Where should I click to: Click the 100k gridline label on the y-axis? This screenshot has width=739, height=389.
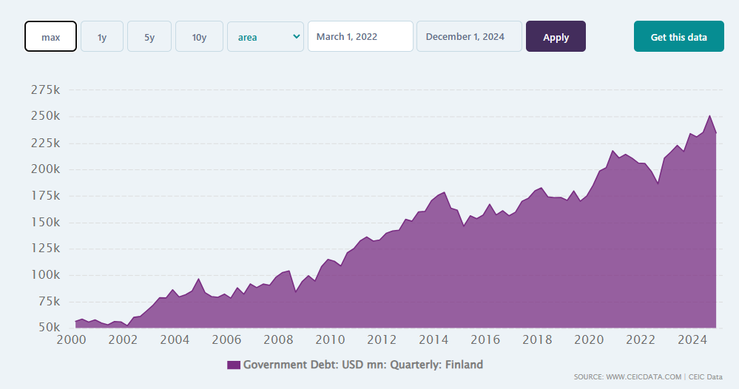tap(46, 275)
